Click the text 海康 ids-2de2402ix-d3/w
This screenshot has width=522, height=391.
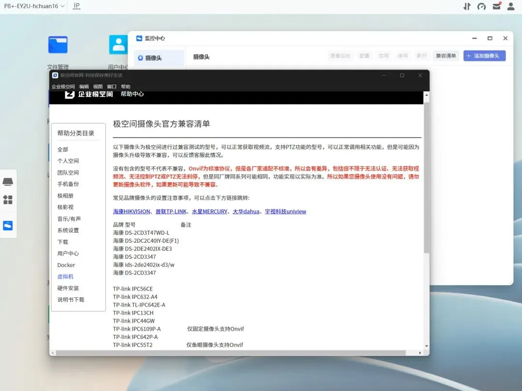pos(144,265)
